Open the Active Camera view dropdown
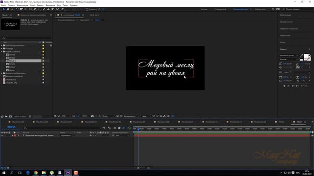 coord(131,116)
